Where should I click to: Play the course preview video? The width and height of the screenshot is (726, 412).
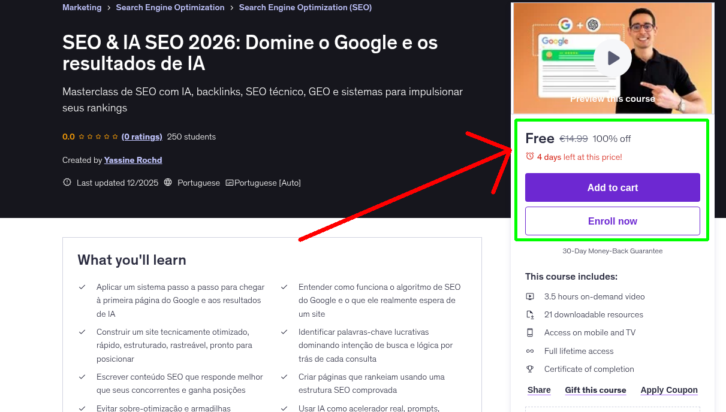point(612,57)
